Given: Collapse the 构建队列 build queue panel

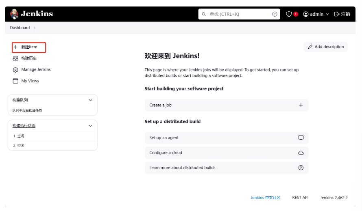Looking at the screenshot, I should [x=90, y=100].
